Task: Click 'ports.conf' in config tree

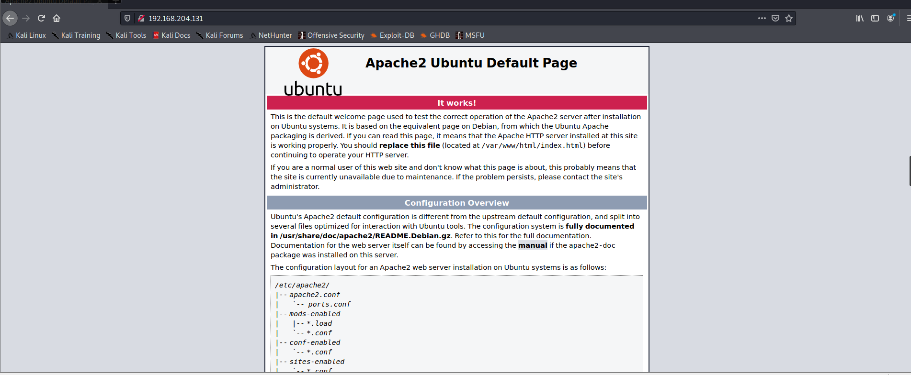Action: [330, 304]
